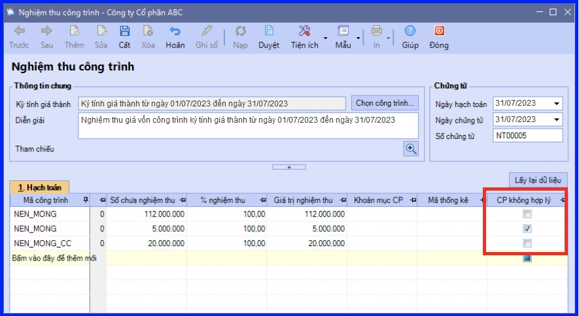Select the 112.000.000 Số chưa nghiệm thu cell
The width and height of the screenshot is (579, 316).
(x=147, y=214)
